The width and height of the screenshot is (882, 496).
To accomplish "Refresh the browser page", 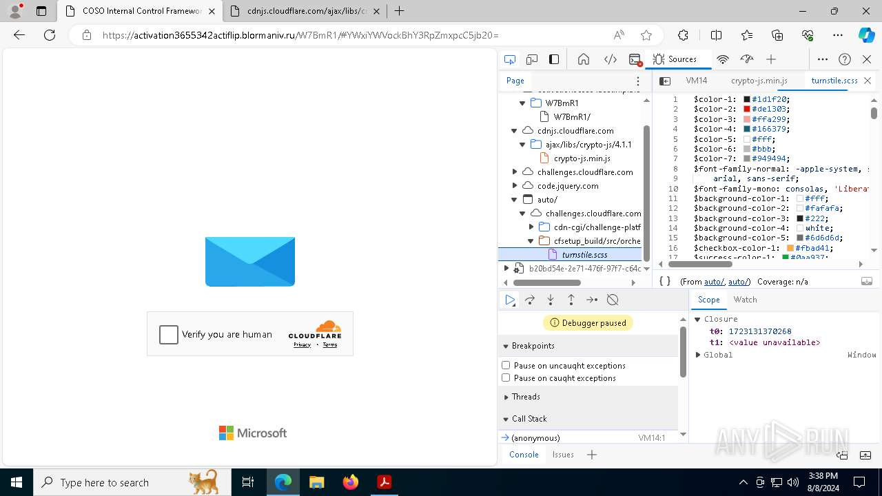I will click(50, 35).
